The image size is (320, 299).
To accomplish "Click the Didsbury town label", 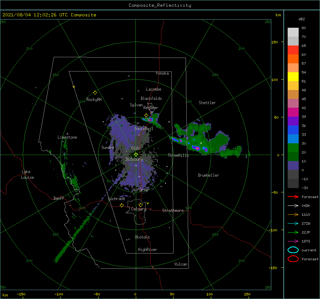I will 134,159.
